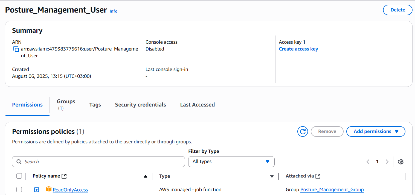Screen dimensions: 415x195
Task: Click the 'AWS managed - job function' cell
Action: pyautogui.click(x=190, y=190)
